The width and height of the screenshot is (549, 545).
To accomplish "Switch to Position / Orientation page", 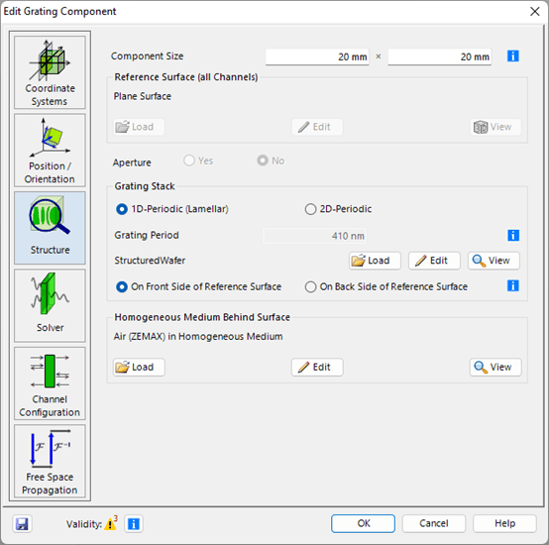I will [x=50, y=151].
